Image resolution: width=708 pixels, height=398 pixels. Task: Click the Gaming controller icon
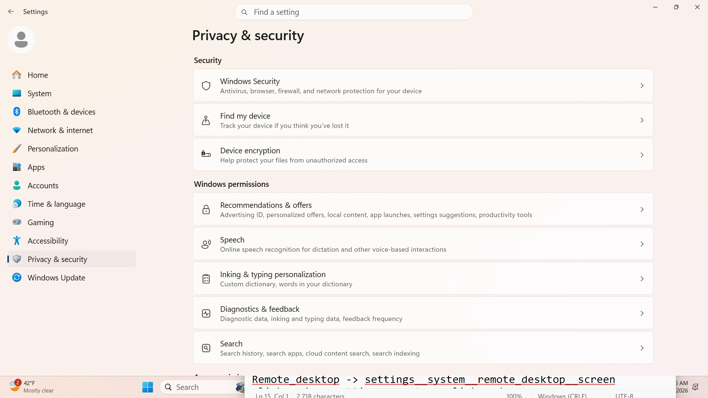click(x=17, y=222)
